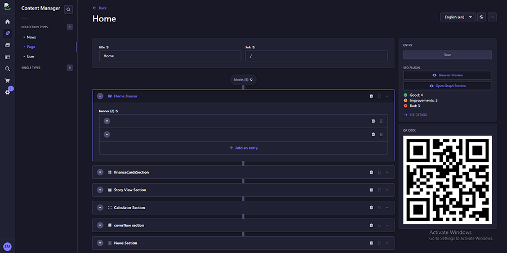Screen dimensions: 507x253
Task: Open the English (en) locale dropdown
Action: tap(457, 17)
